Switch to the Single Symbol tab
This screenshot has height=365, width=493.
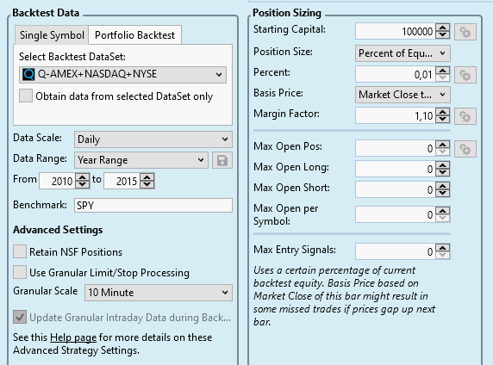[52, 35]
